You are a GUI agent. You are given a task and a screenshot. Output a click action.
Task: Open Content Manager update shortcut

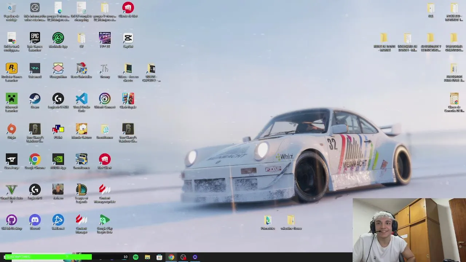tap(104, 194)
